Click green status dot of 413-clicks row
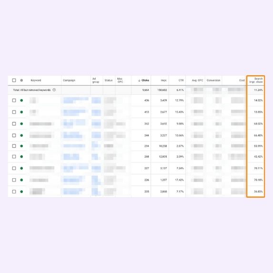 21,112
